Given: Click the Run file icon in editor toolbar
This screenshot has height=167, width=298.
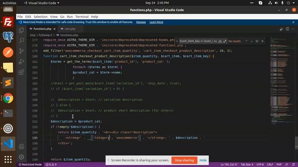Looking at the screenshot, I should click(281, 29).
